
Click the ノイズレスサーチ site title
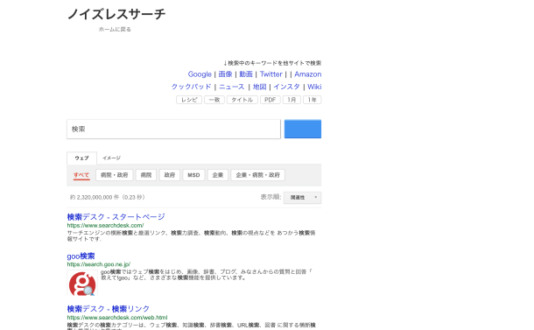116,14
